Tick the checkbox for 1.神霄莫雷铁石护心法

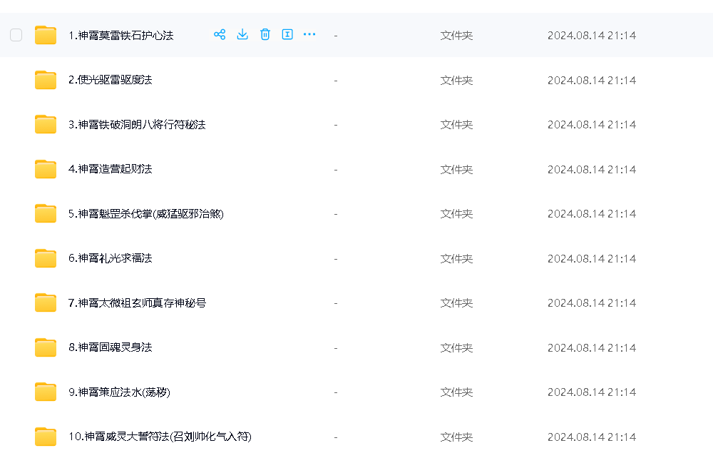click(16, 35)
